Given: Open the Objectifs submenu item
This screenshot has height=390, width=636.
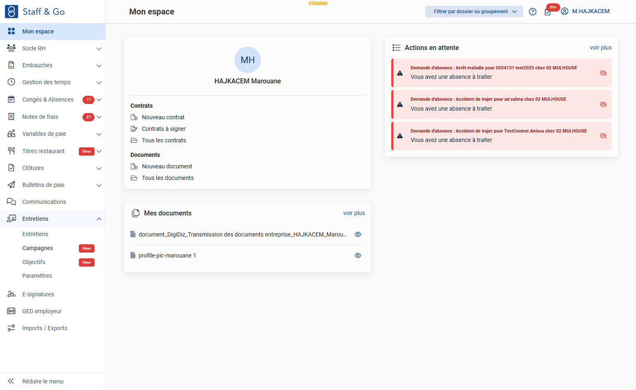Looking at the screenshot, I should coord(34,262).
